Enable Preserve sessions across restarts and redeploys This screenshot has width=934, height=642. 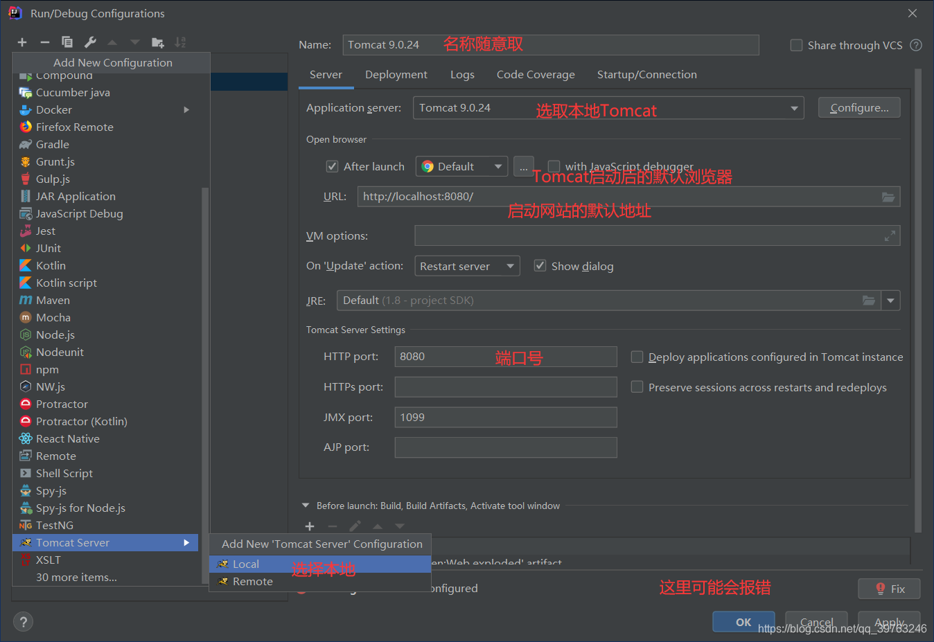(x=637, y=387)
